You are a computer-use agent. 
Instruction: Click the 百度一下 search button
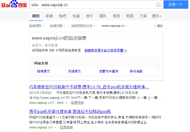(176, 4)
